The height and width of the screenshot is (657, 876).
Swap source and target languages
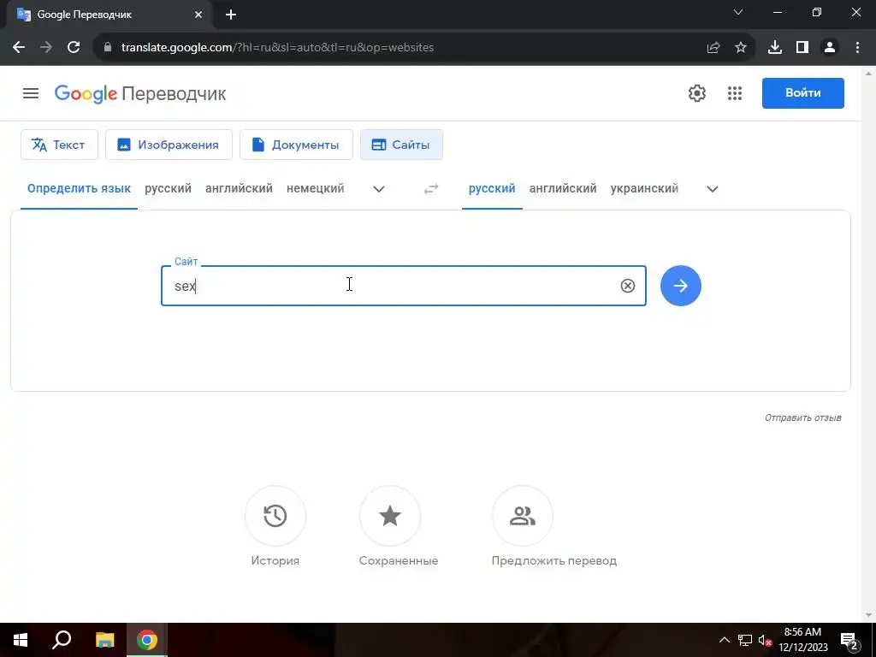coord(431,189)
